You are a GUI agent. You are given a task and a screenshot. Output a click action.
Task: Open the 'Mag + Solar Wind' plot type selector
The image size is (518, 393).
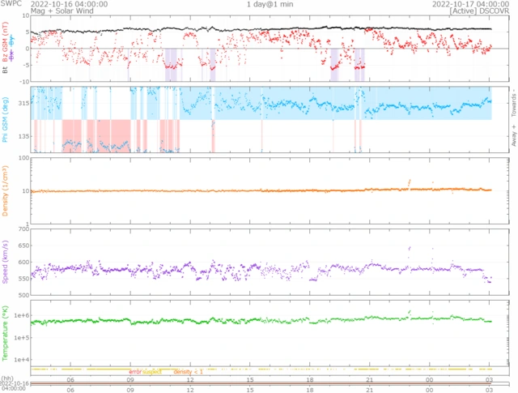tap(36, 11)
